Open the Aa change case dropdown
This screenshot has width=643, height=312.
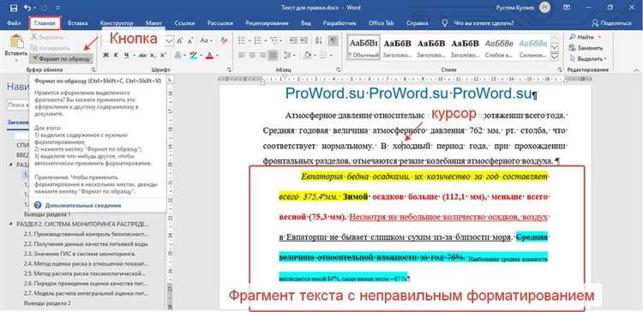(x=207, y=40)
